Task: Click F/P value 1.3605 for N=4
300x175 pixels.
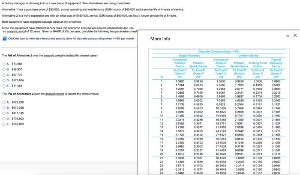Action: [180, 93]
